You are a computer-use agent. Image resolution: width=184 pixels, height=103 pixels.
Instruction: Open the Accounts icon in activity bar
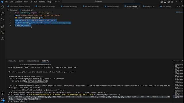(3, 93)
